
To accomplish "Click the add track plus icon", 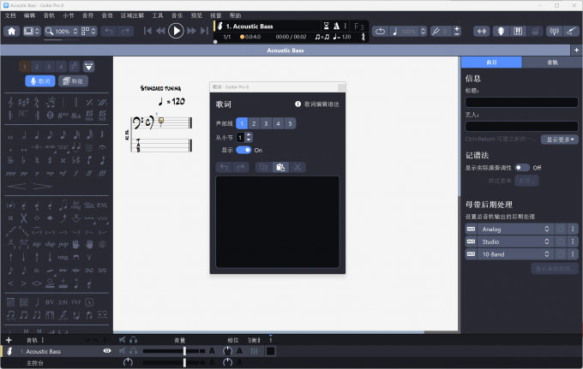I will tap(9, 340).
